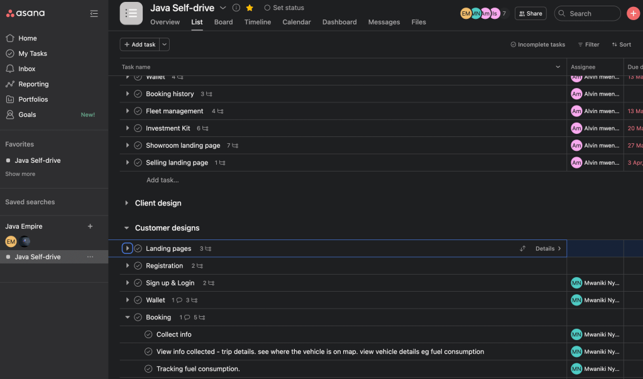Collapse the Booking subtasks
Image resolution: width=643 pixels, height=379 pixels.
pos(128,317)
